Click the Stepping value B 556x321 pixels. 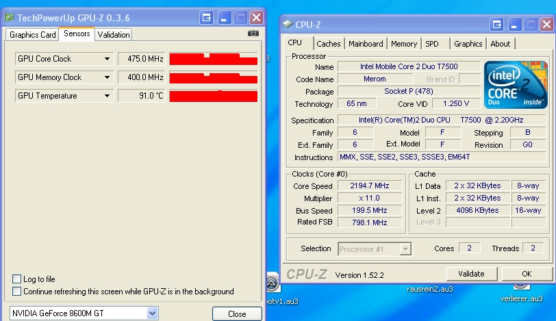click(528, 132)
